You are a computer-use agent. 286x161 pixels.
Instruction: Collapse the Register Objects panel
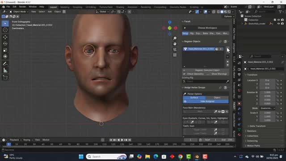point(183,42)
